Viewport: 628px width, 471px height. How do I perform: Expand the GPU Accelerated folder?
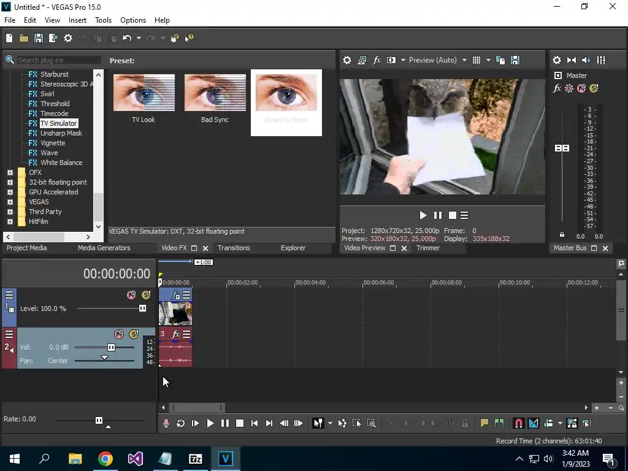(x=10, y=192)
